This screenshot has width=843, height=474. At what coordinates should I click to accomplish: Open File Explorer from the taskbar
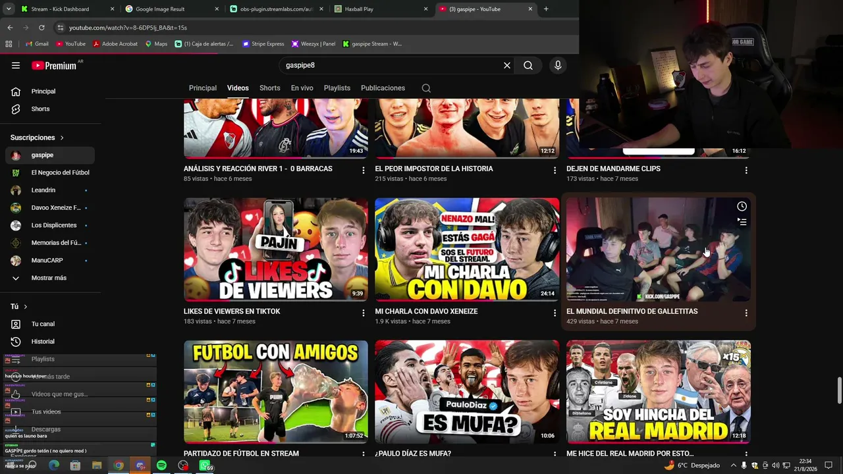click(97, 465)
